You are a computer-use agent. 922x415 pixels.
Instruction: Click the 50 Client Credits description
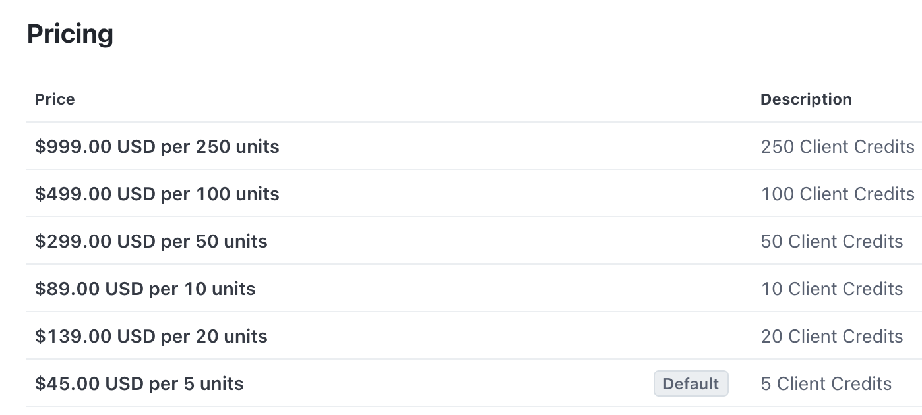(x=832, y=241)
